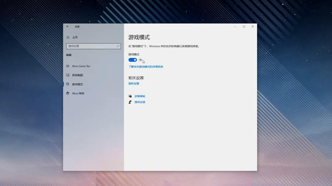This screenshot has width=332, height=186.
Task: Click the Settings window maximize button
Action: coord(244,27)
